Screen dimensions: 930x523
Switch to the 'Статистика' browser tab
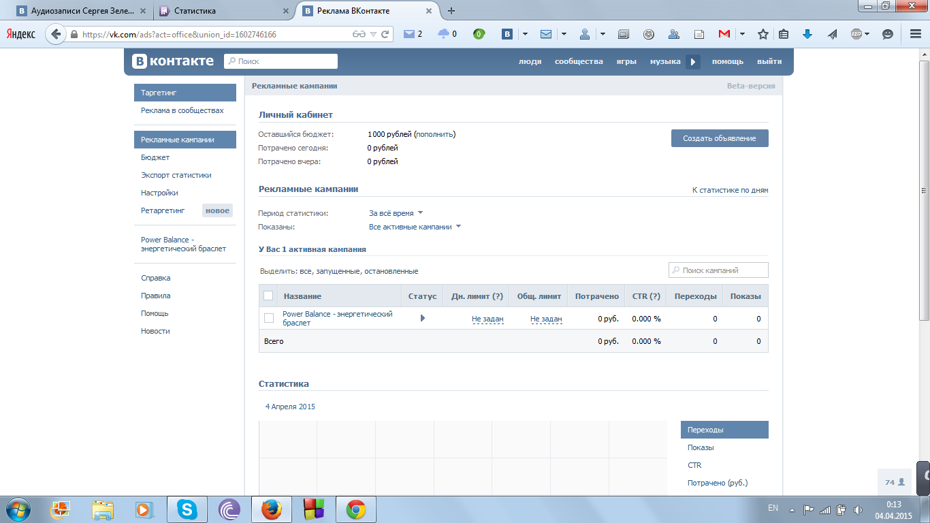[x=223, y=11]
